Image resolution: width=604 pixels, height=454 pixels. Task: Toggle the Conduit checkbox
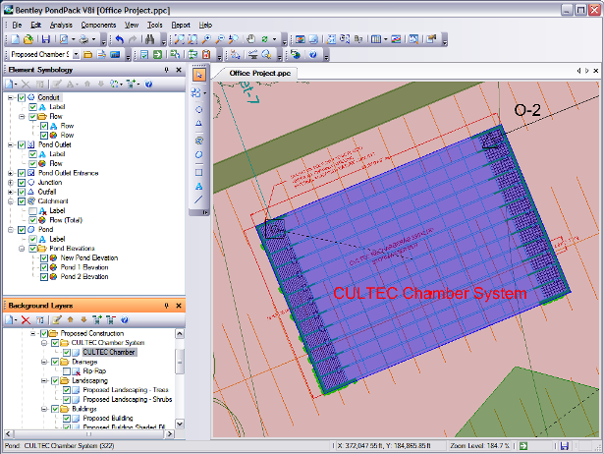[x=22, y=97]
